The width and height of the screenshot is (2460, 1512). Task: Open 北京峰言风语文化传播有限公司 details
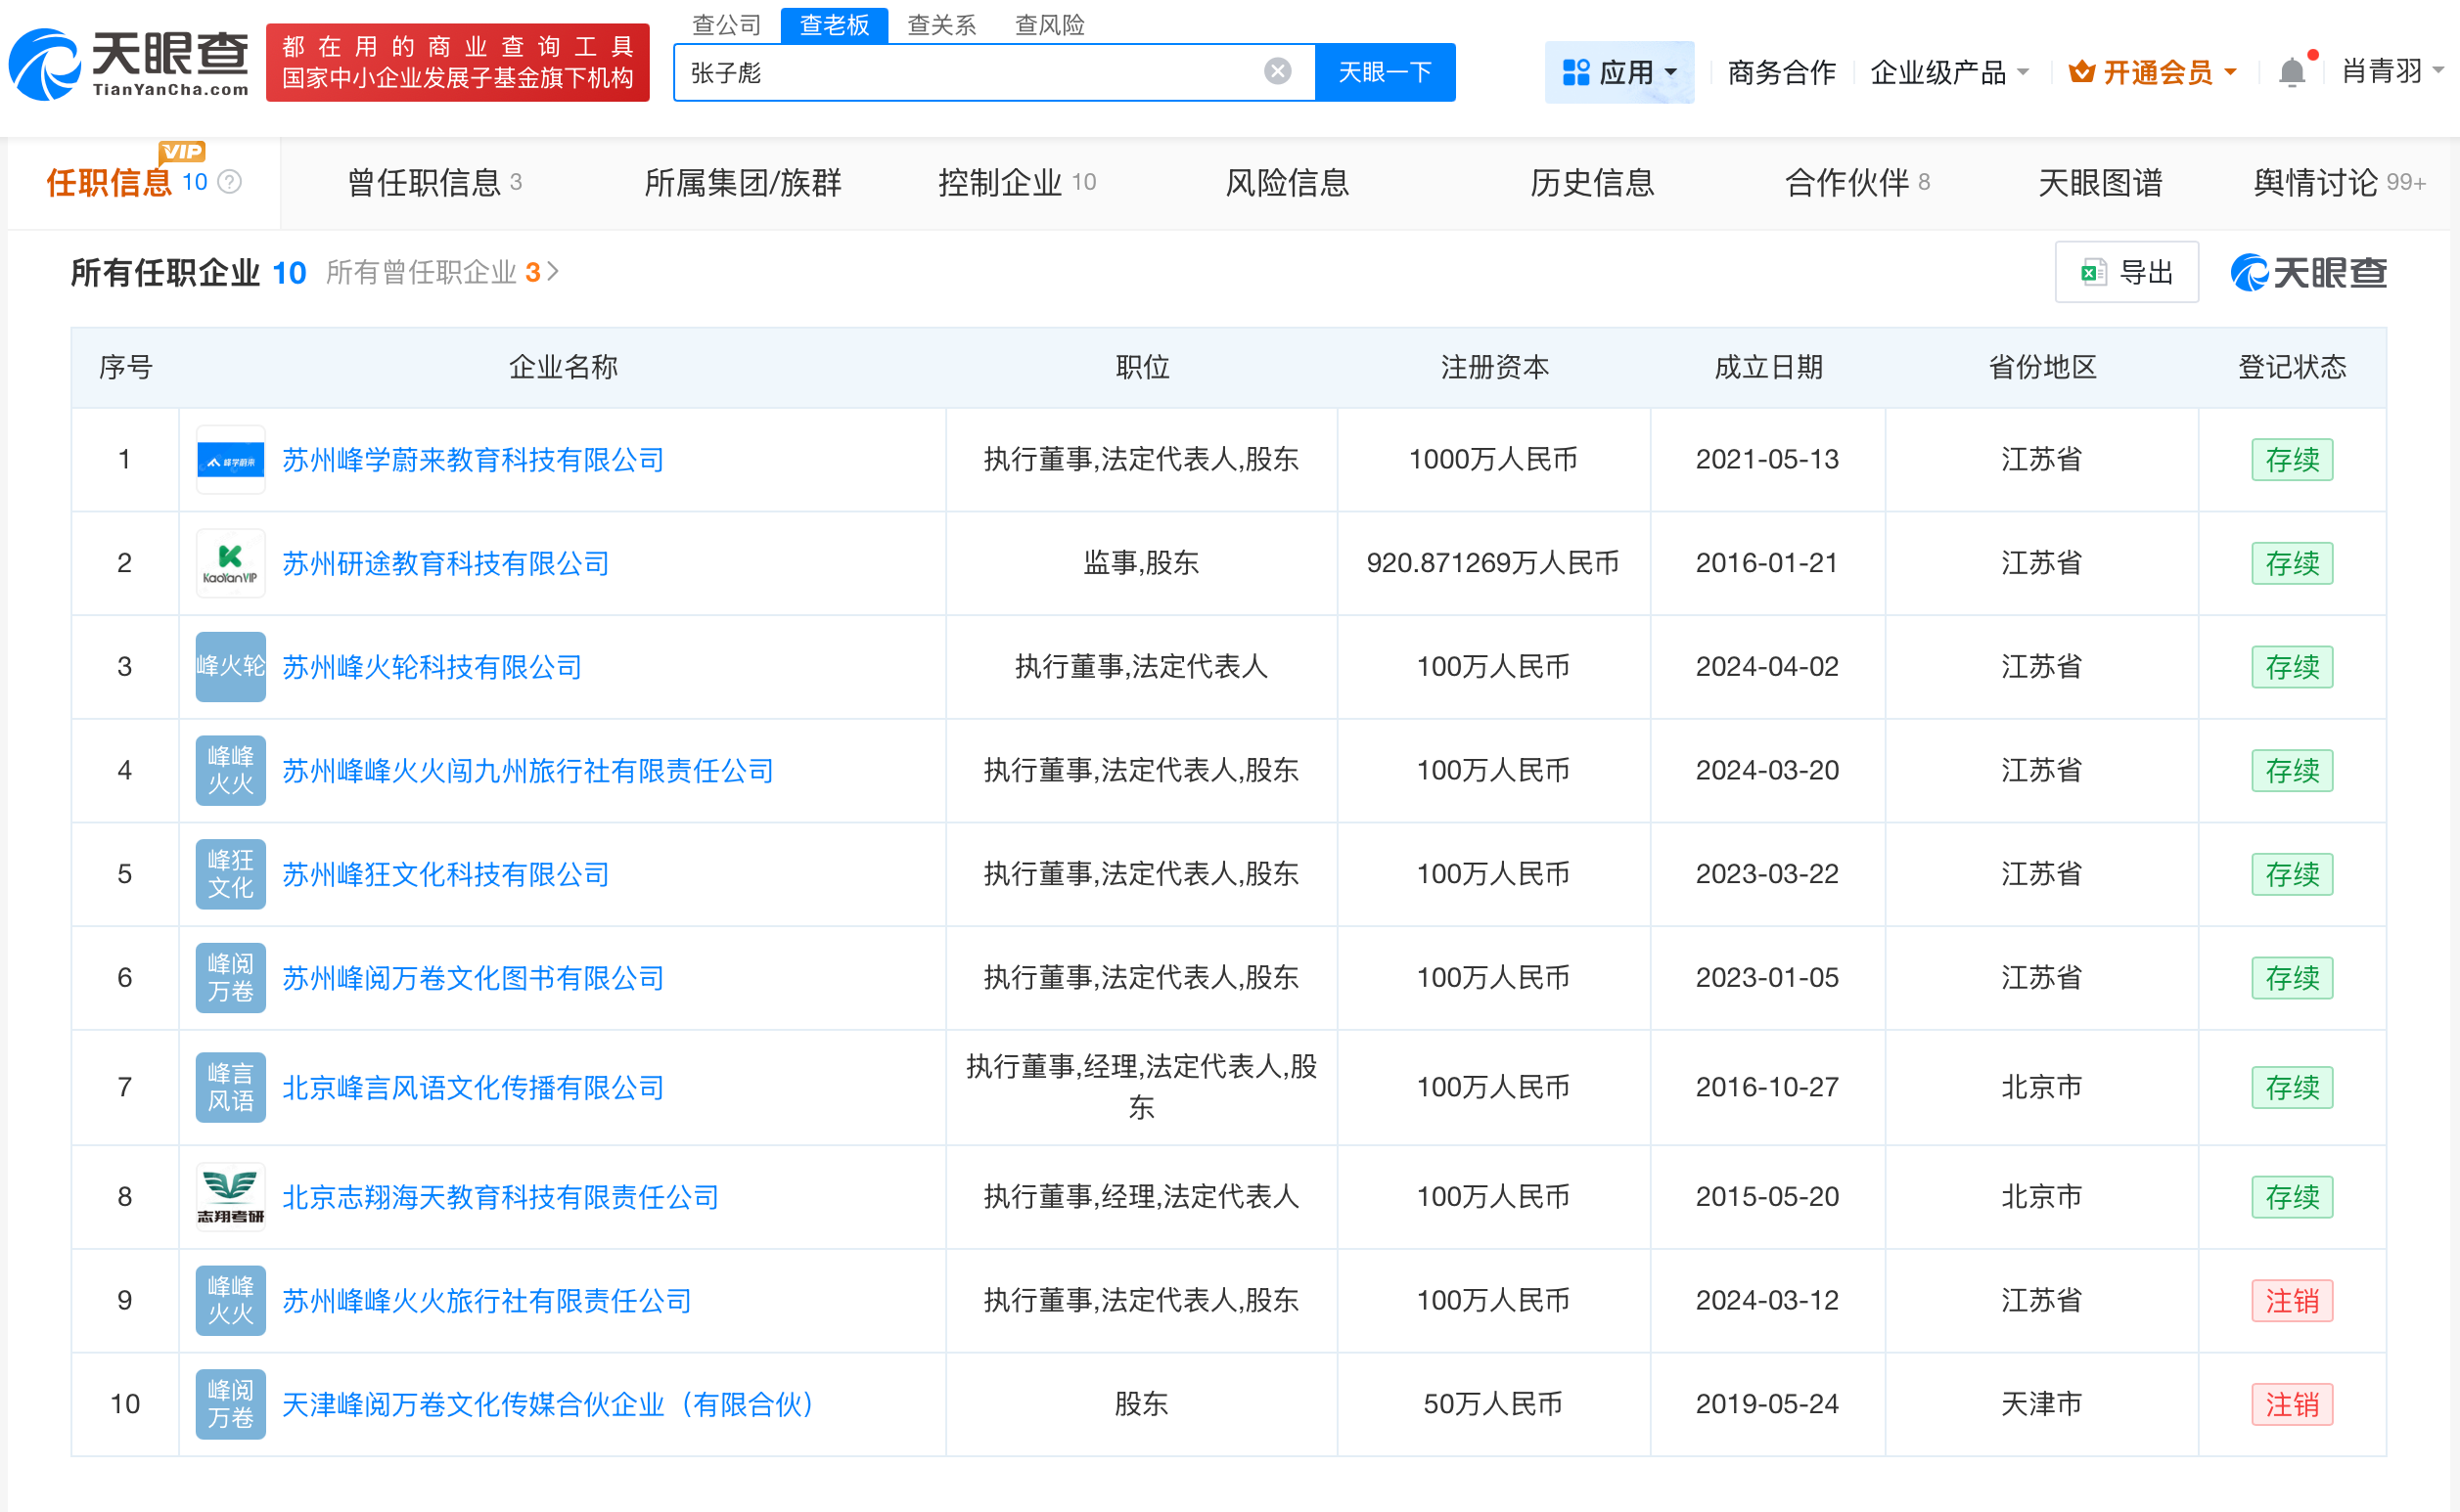(475, 1087)
